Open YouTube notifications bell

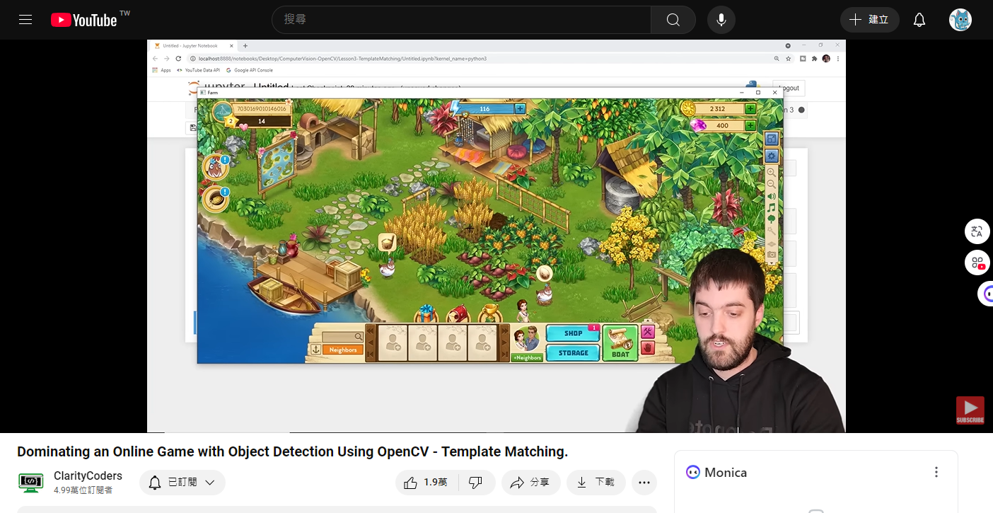919,20
